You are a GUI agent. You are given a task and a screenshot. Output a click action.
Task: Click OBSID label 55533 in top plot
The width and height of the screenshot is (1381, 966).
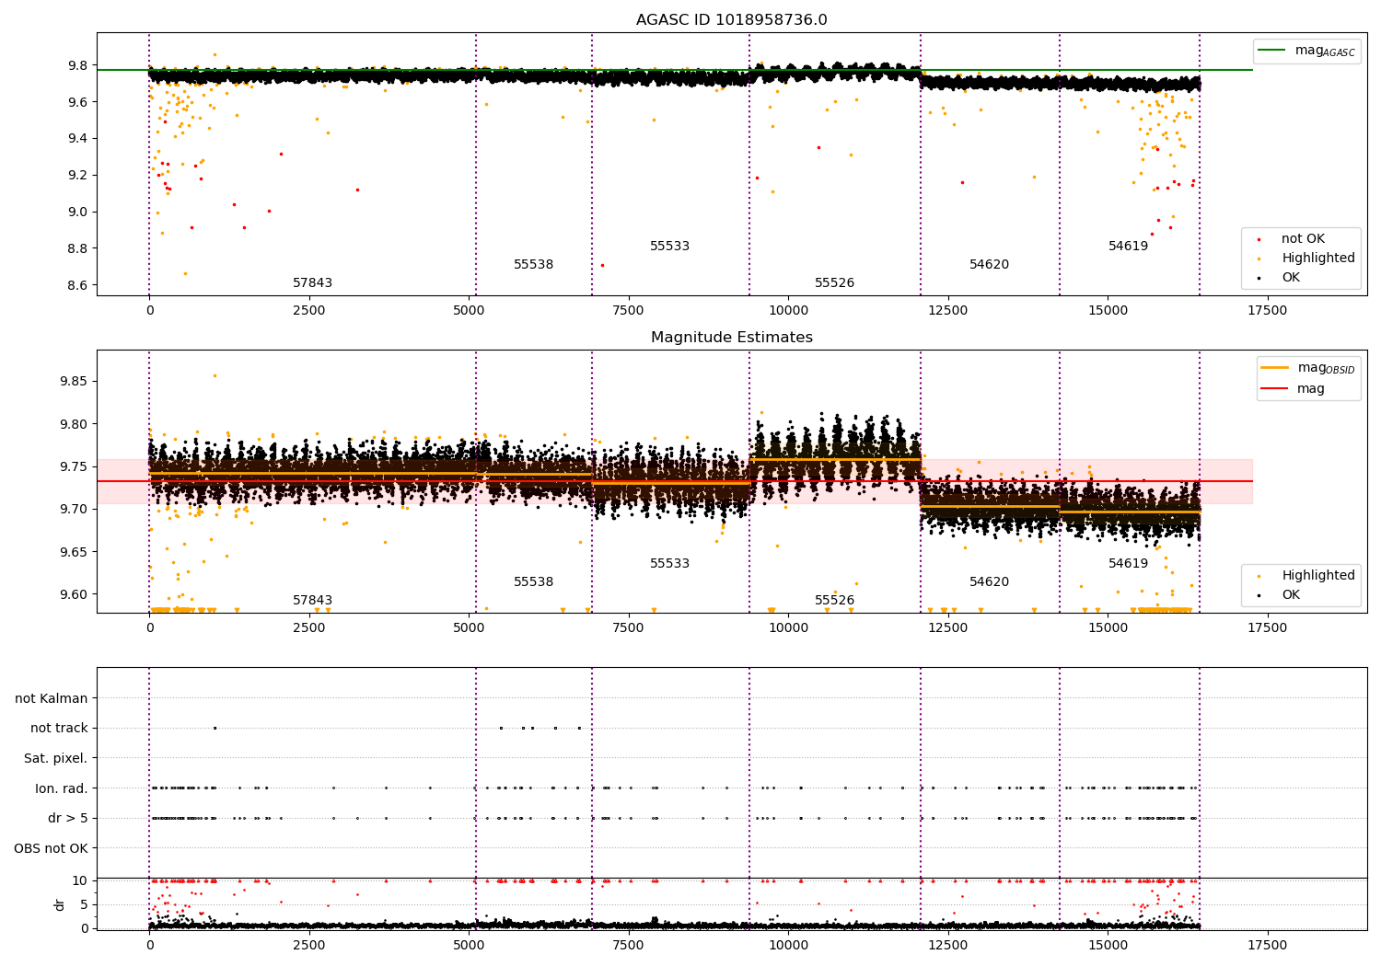point(669,247)
